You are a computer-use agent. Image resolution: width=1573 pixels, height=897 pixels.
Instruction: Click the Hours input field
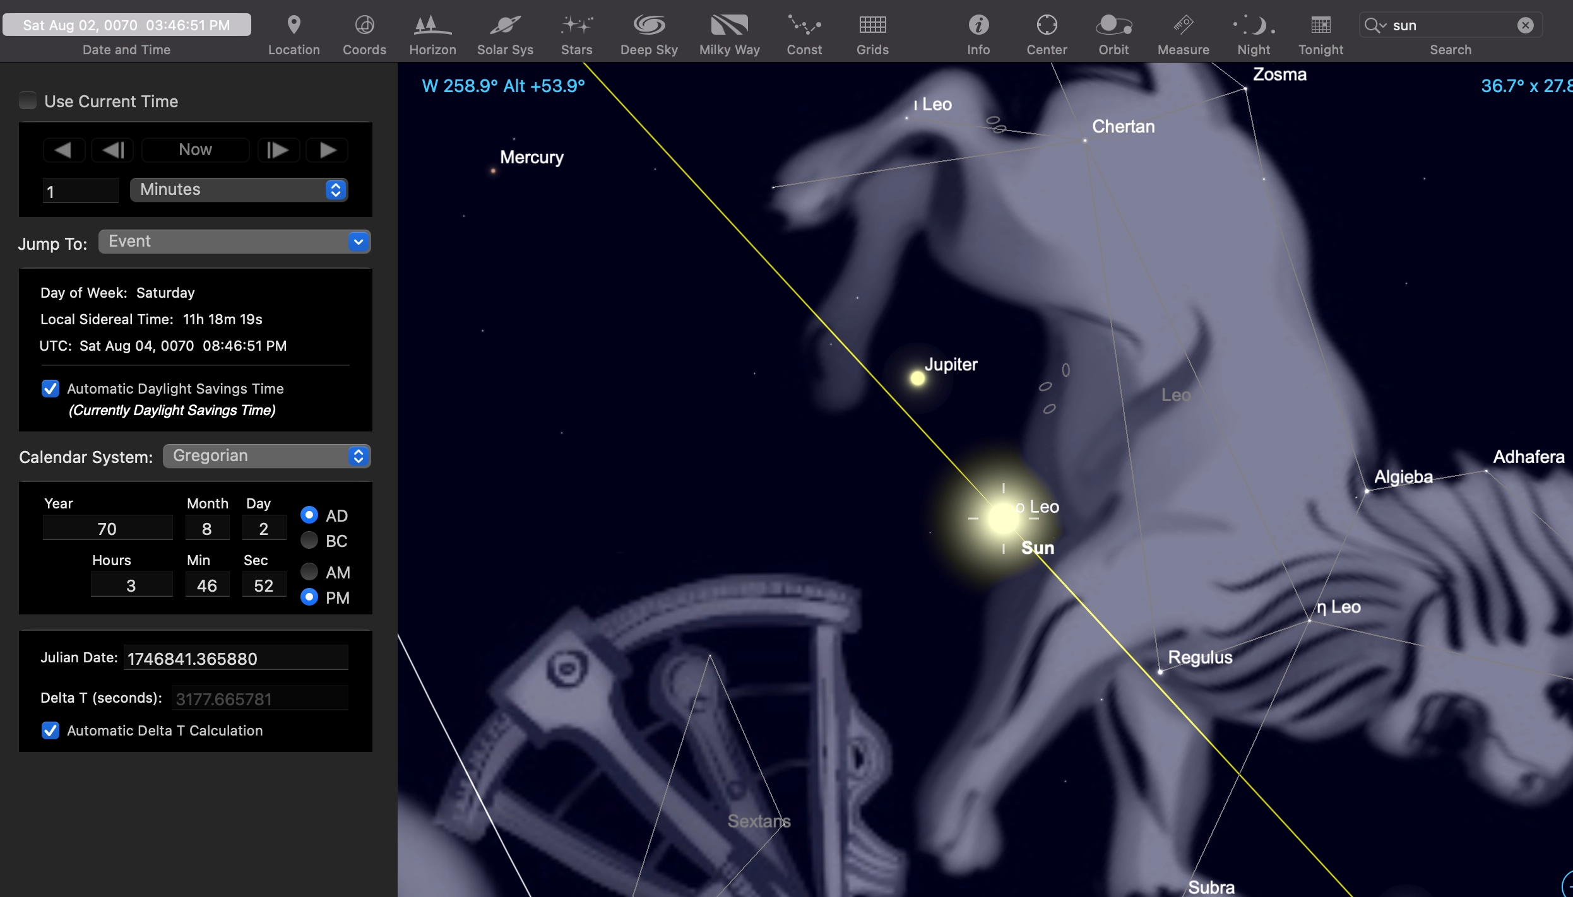[x=131, y=585]
